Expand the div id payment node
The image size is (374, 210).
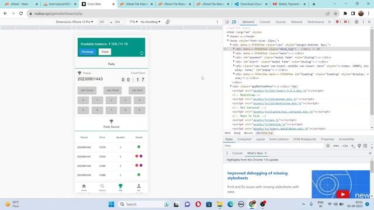234,57
